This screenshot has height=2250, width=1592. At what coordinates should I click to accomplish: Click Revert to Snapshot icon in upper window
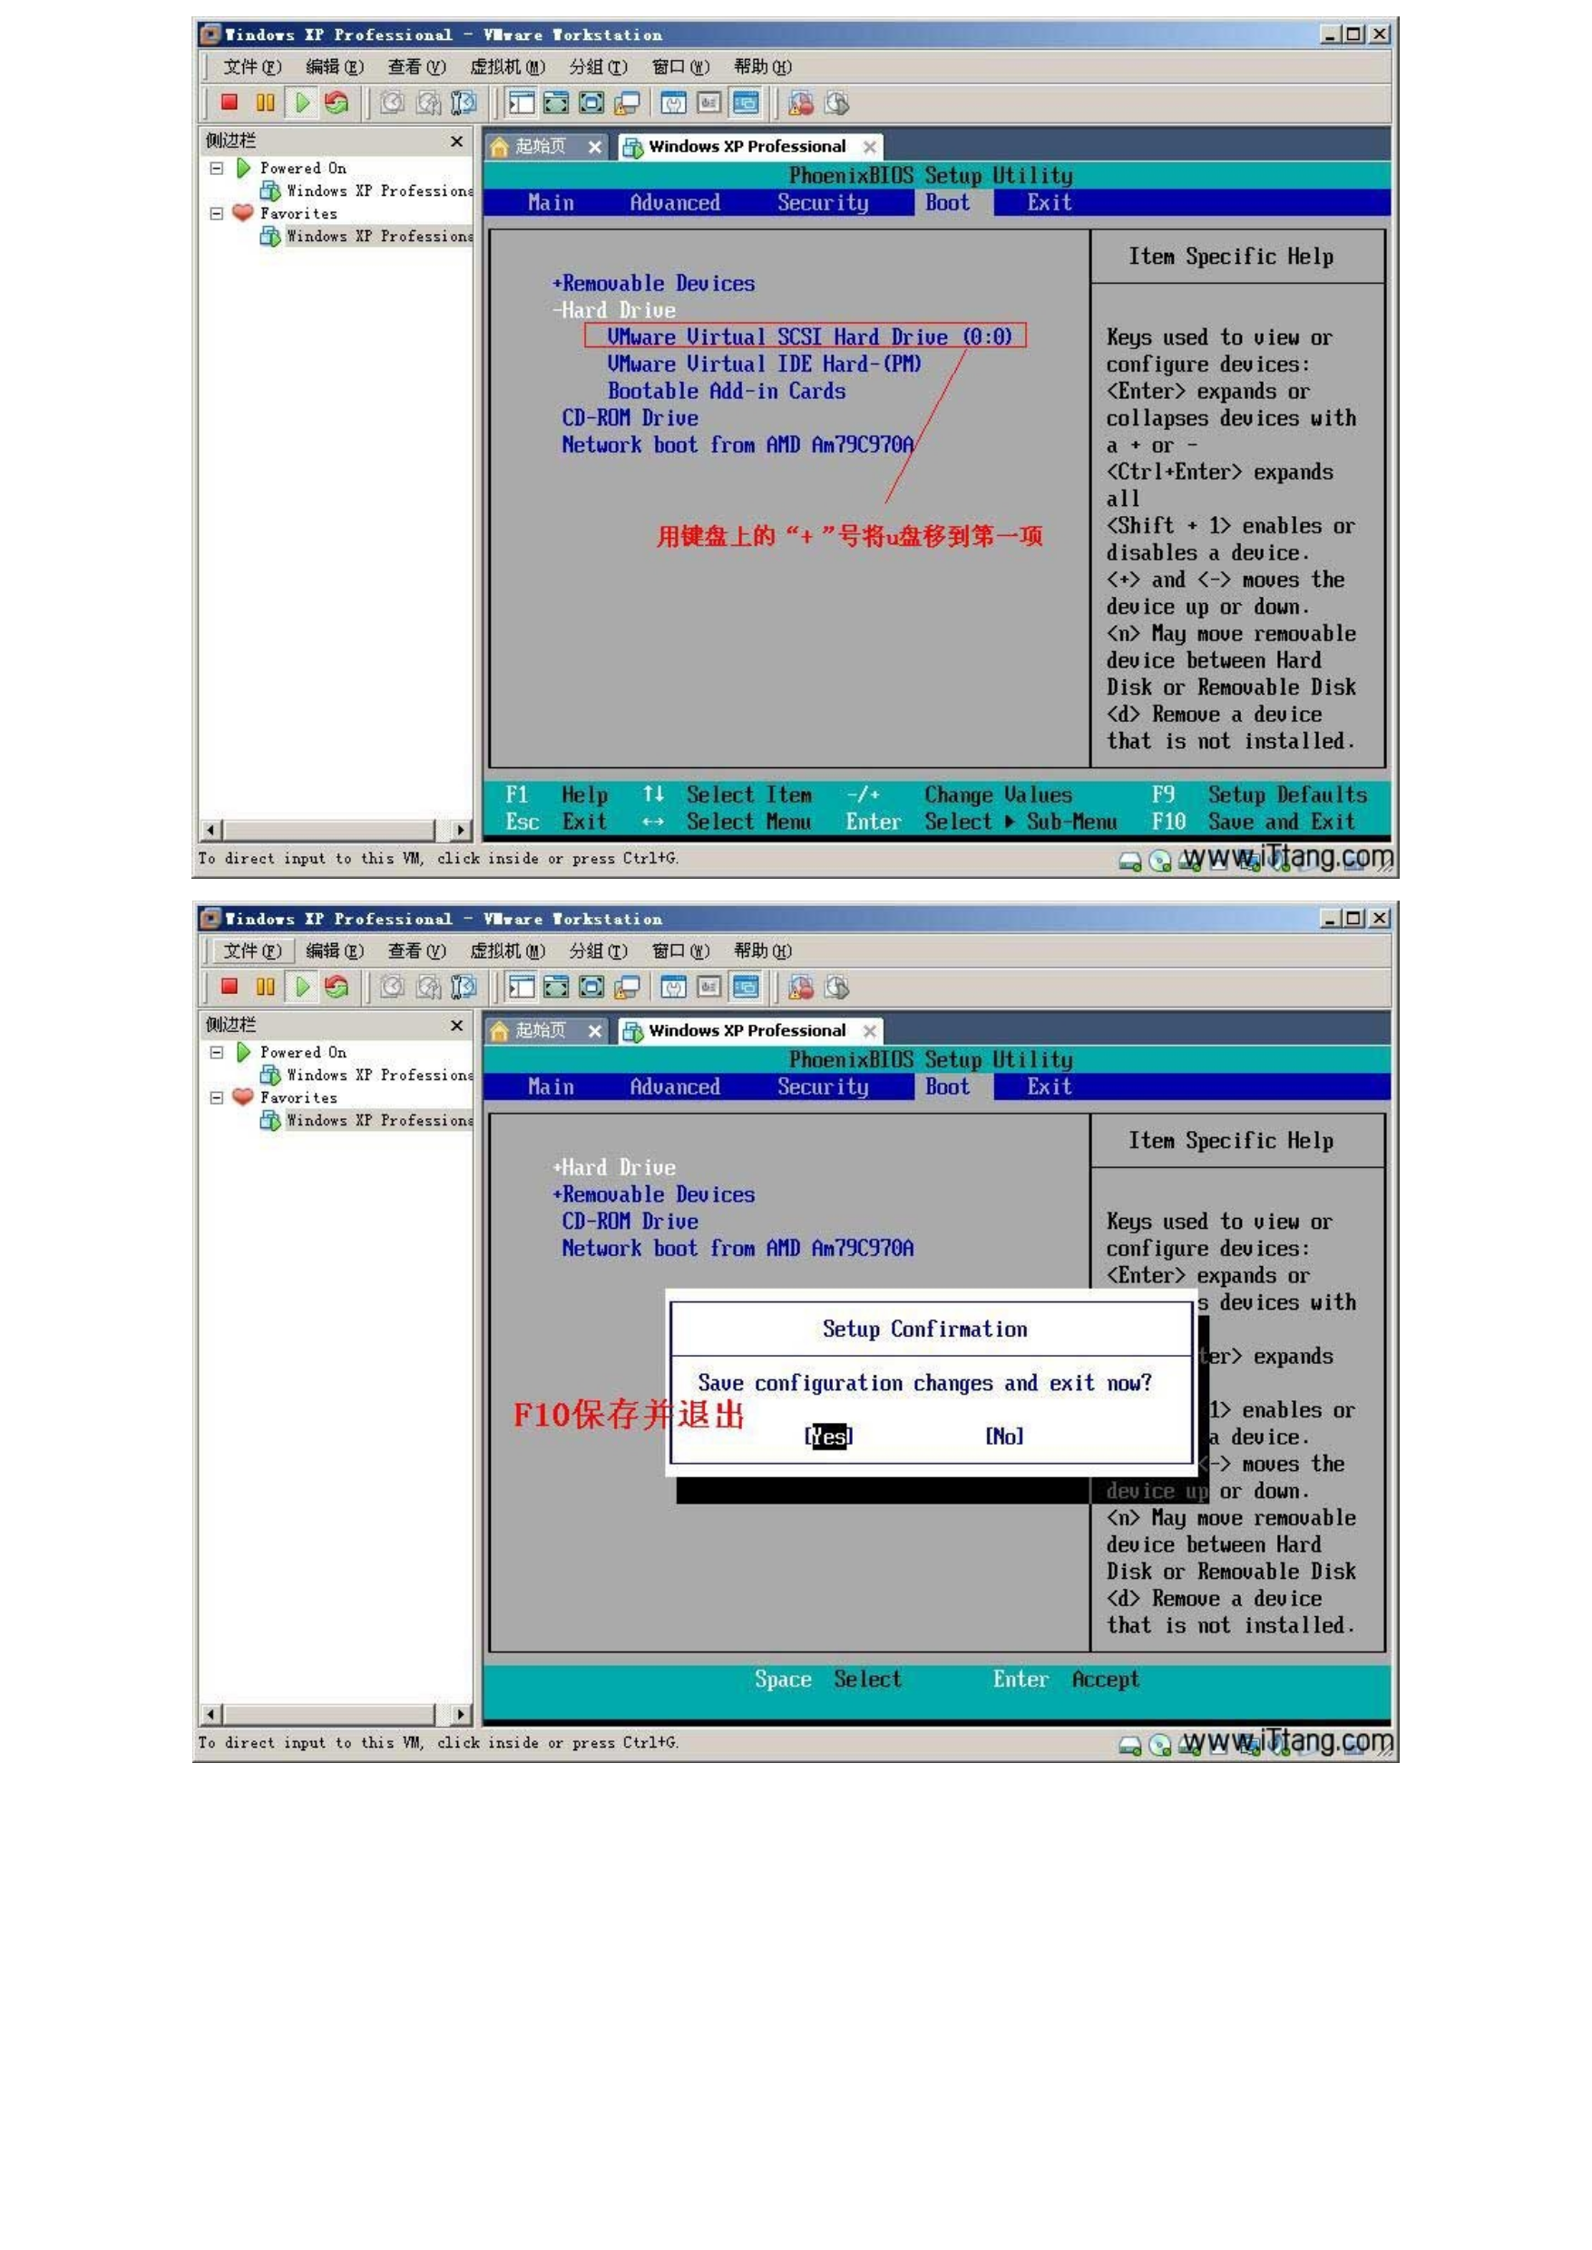(x=428, y=102)
